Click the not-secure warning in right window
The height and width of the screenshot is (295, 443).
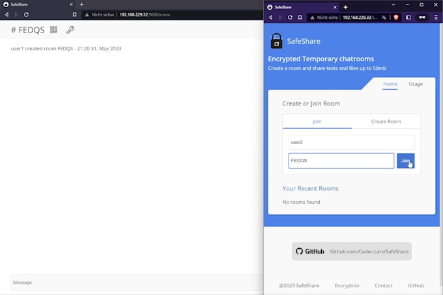(324, 18)
